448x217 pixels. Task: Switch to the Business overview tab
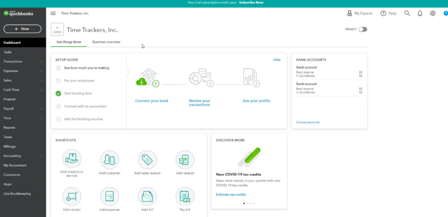pos(106,42)
